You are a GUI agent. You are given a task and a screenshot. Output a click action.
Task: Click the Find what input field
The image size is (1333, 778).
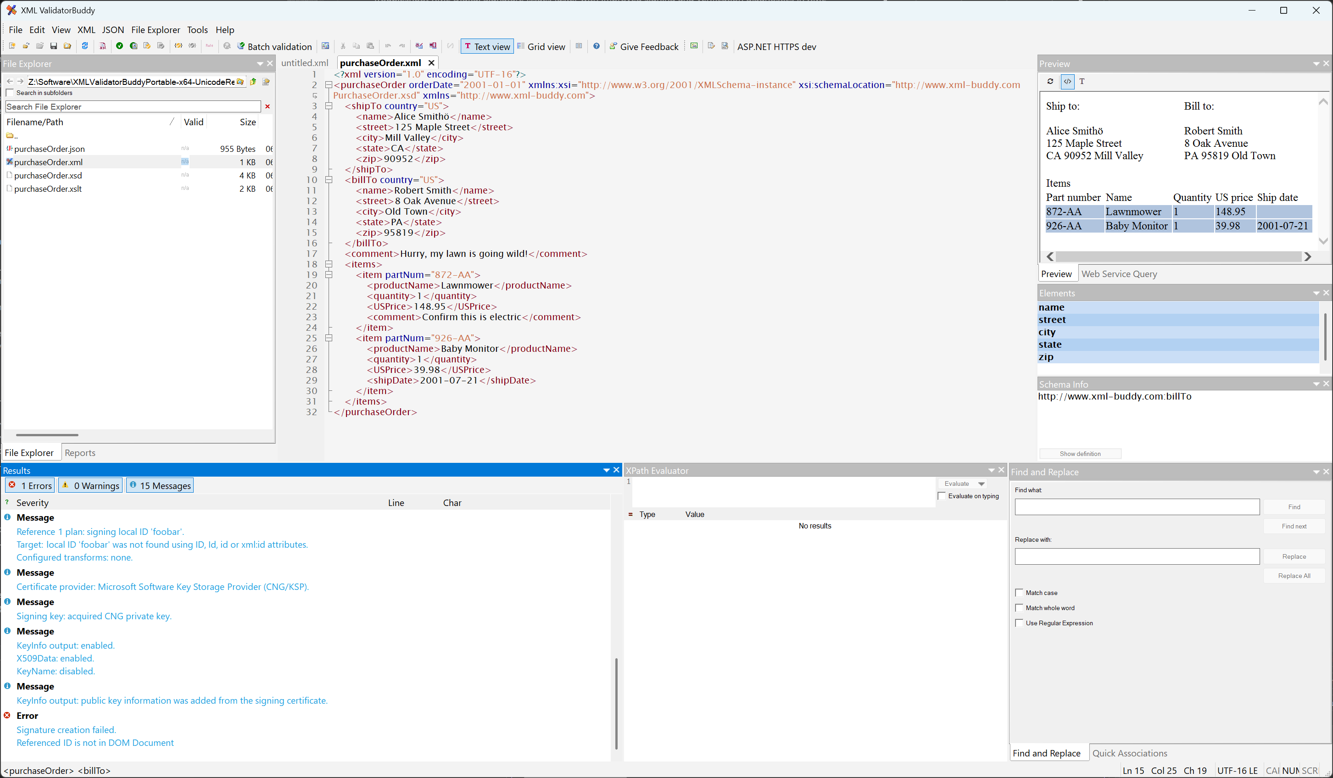1137,507
